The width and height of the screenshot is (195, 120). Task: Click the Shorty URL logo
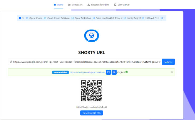91,36
